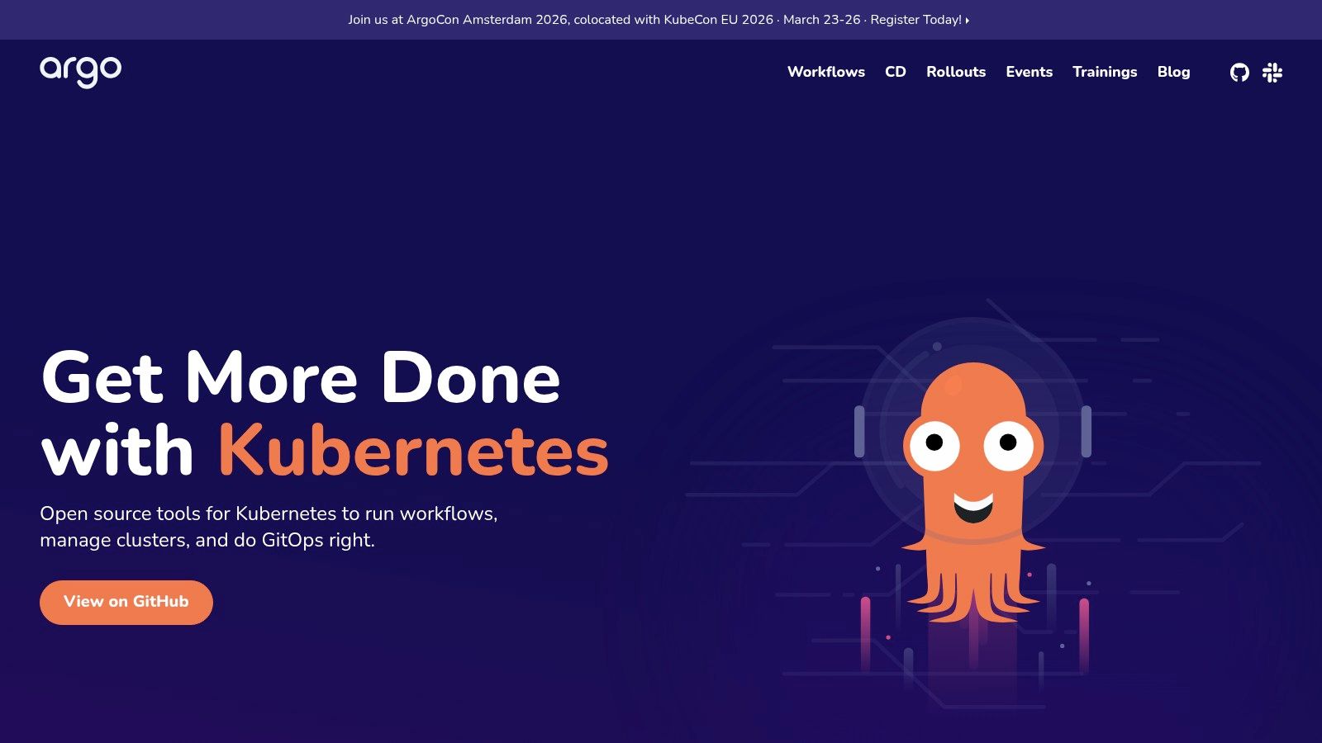This screenshot has width=1322, height=743.
Task: Click the argo logo
Action: pyautogui.click(x=80, y=72)
